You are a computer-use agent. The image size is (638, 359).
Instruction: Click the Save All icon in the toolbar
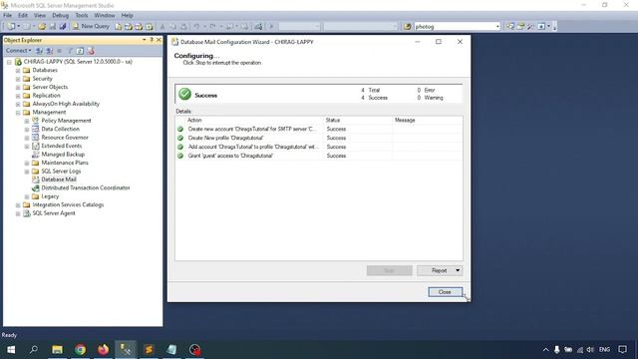(x=63, y=27)
